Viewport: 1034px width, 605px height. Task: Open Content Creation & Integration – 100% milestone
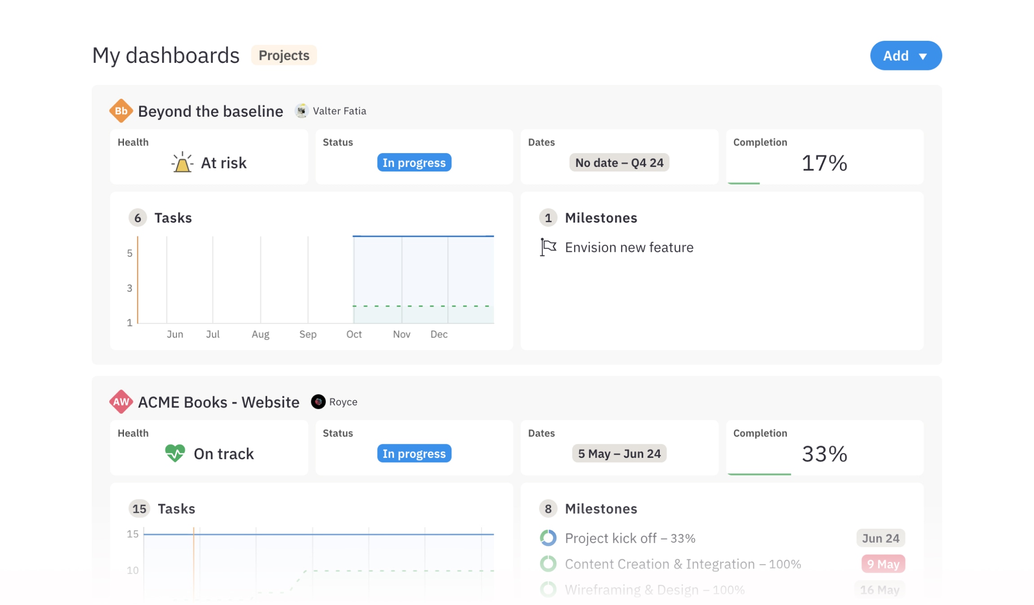coord(683,564)
